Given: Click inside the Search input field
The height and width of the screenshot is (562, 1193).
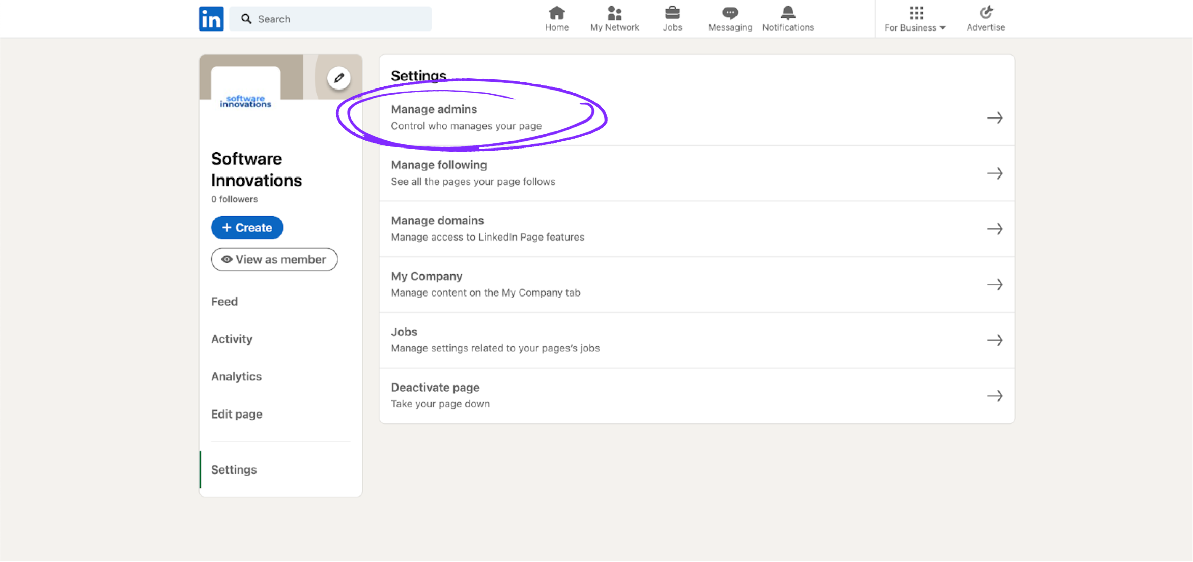Looking at the screenshot, I should click(331, 18).
